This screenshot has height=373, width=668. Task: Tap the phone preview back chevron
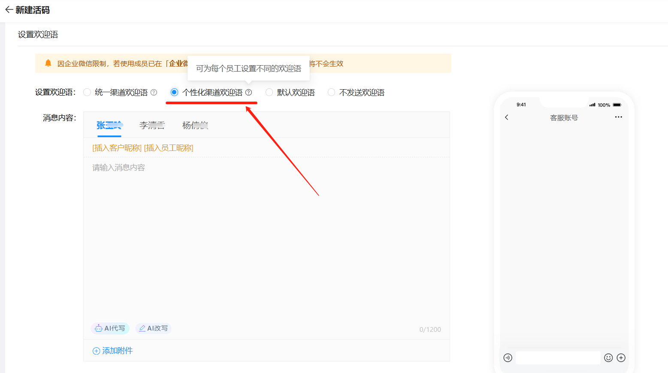coord(507,117)
